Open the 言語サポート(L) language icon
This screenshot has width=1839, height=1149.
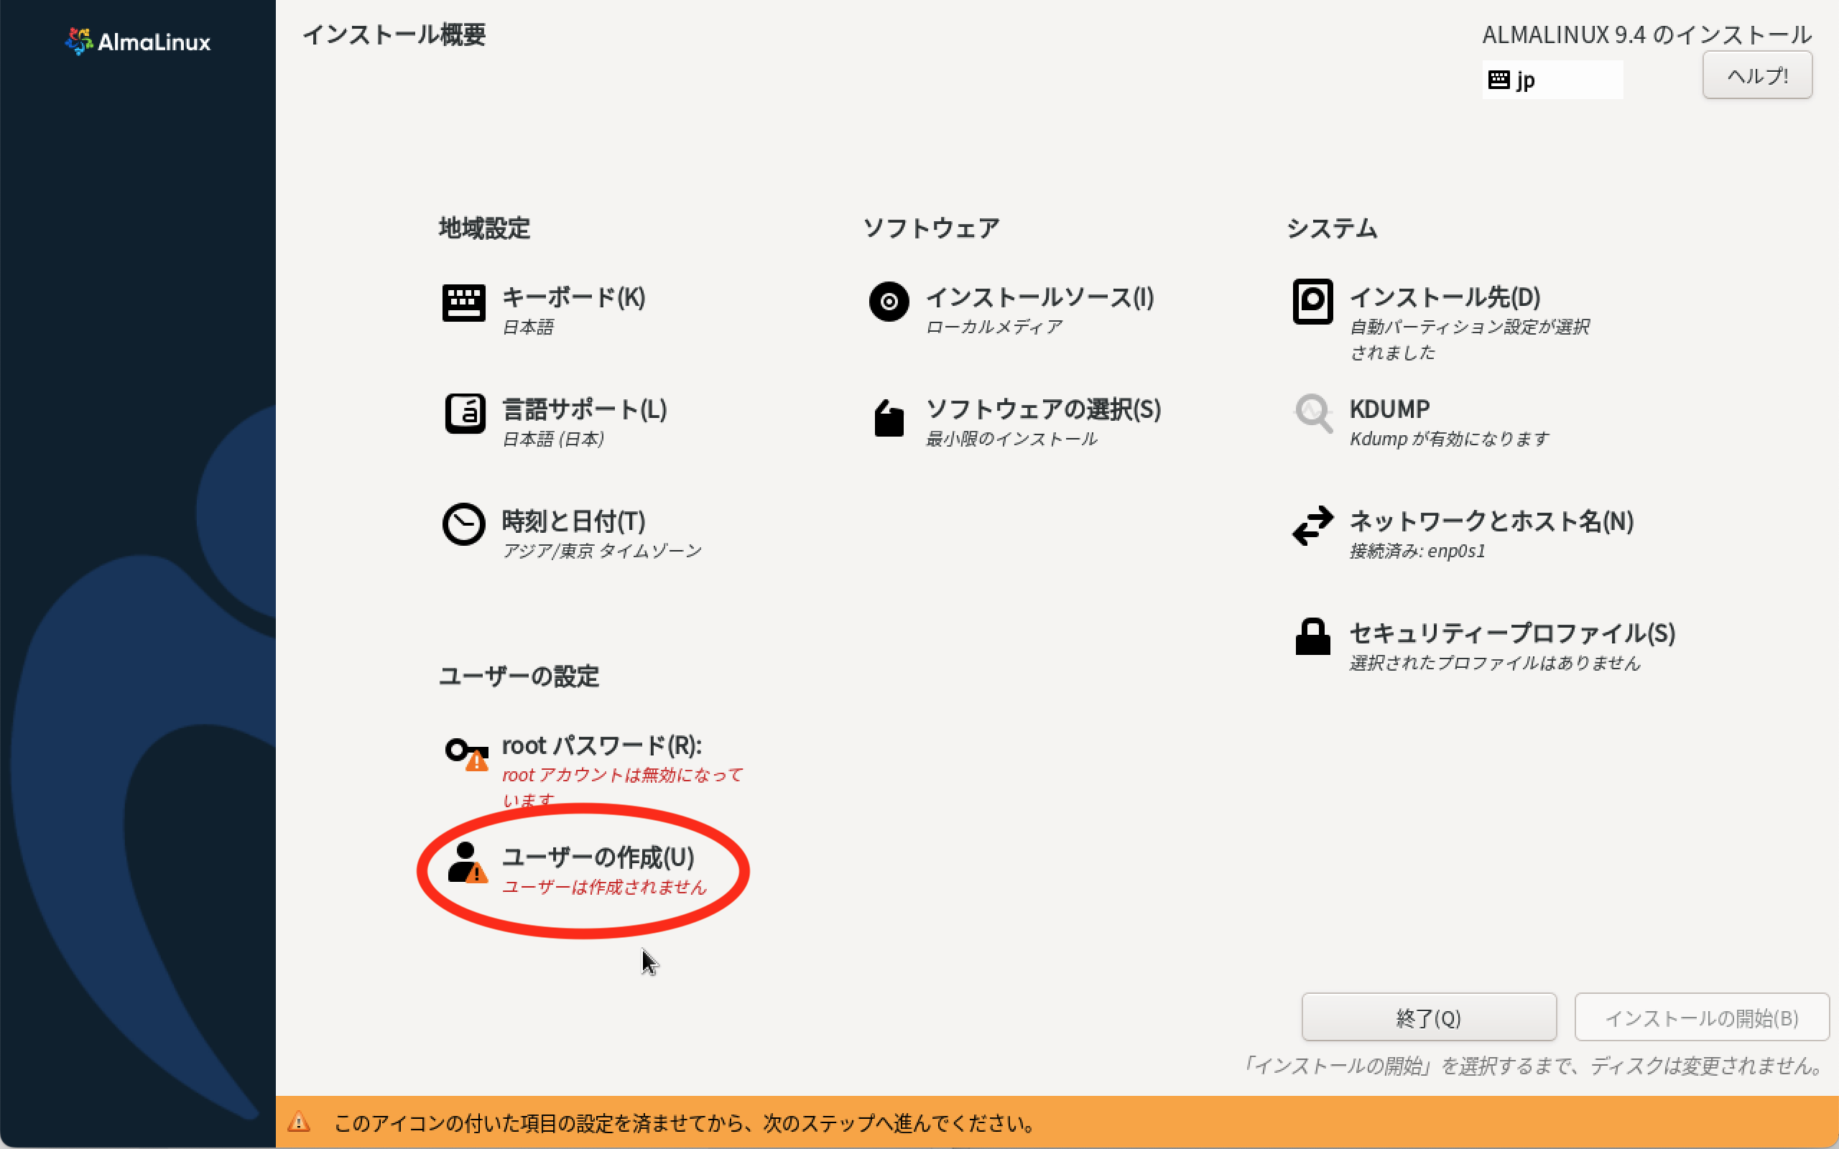(464, 414)
